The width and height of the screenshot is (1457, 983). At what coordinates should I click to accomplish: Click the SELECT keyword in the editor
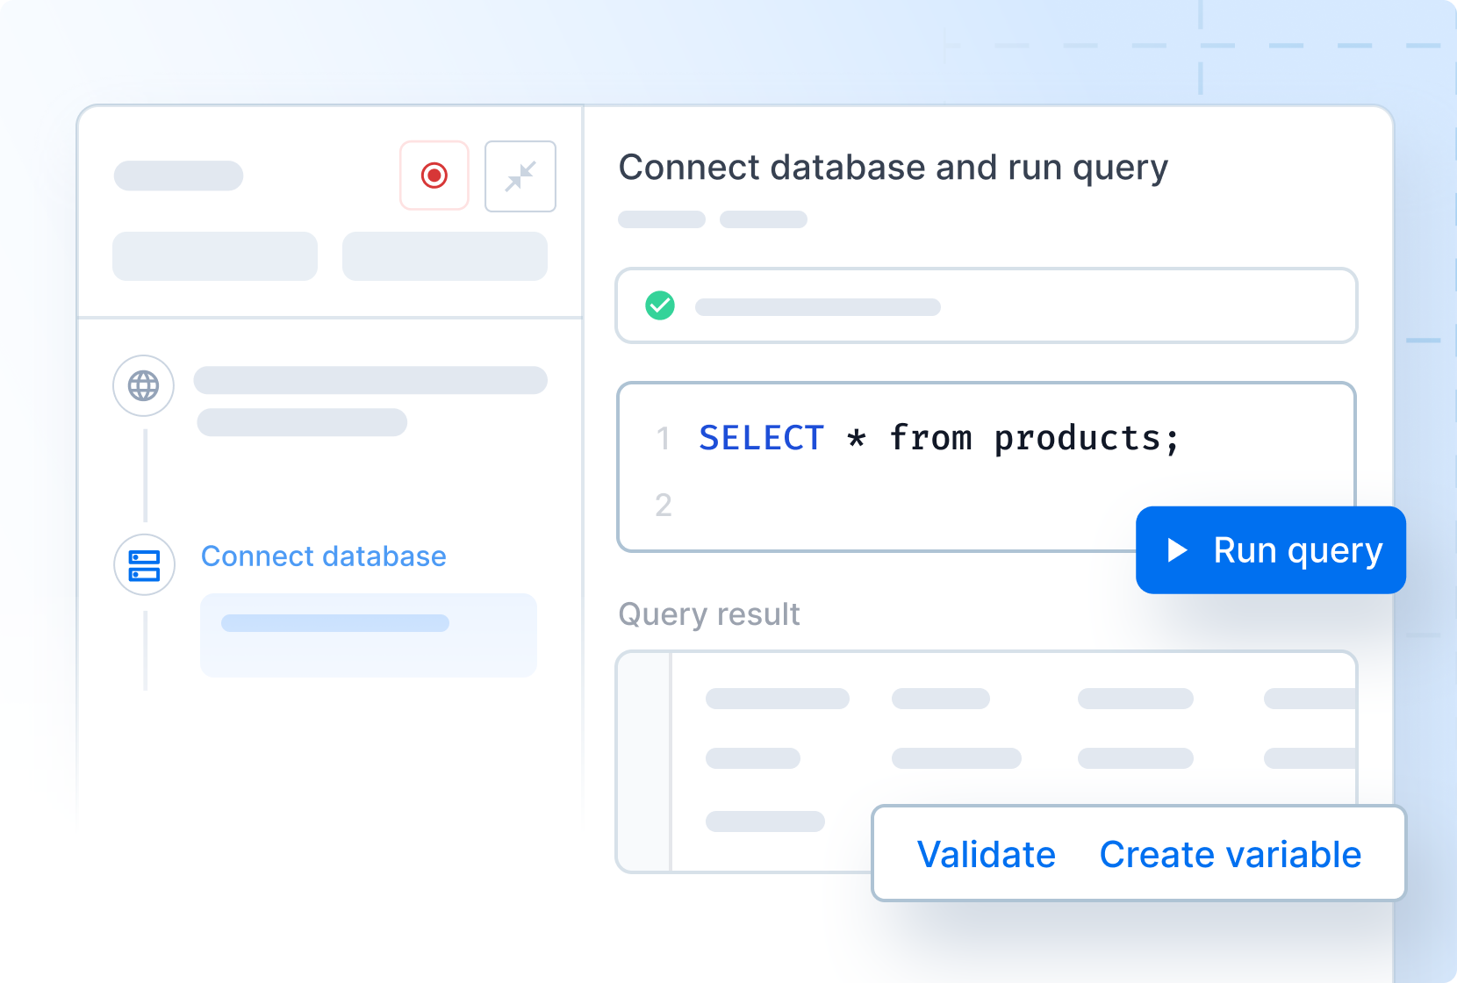[x=761, y=438]
